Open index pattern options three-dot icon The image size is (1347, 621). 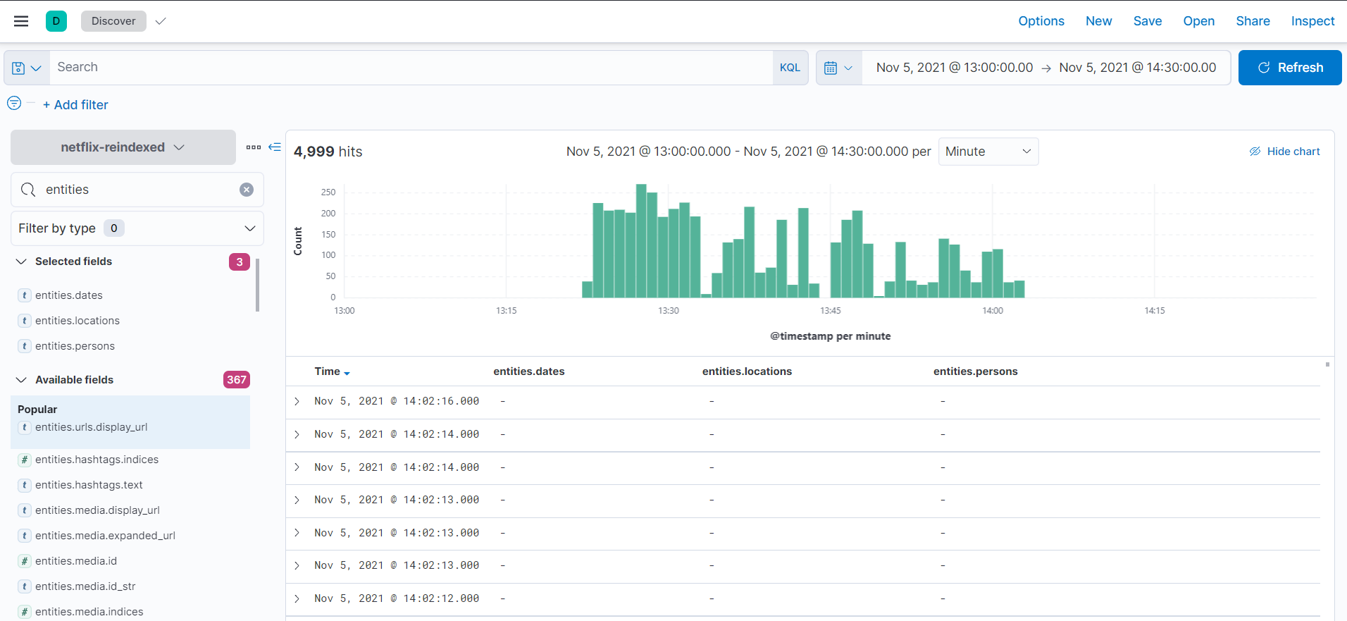[254, 147]
